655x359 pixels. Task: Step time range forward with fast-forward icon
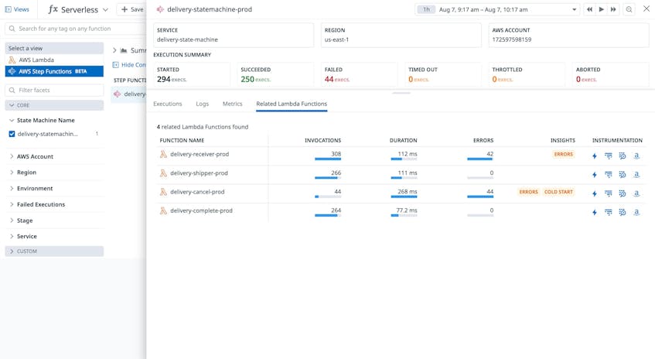612,9
